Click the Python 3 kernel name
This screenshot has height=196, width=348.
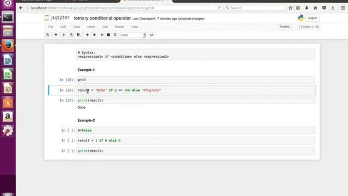(x=307, y=27)
